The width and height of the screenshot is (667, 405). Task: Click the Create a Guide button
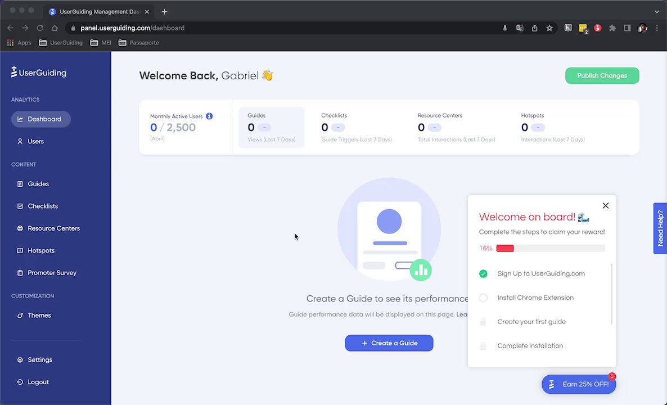[389, 343]
